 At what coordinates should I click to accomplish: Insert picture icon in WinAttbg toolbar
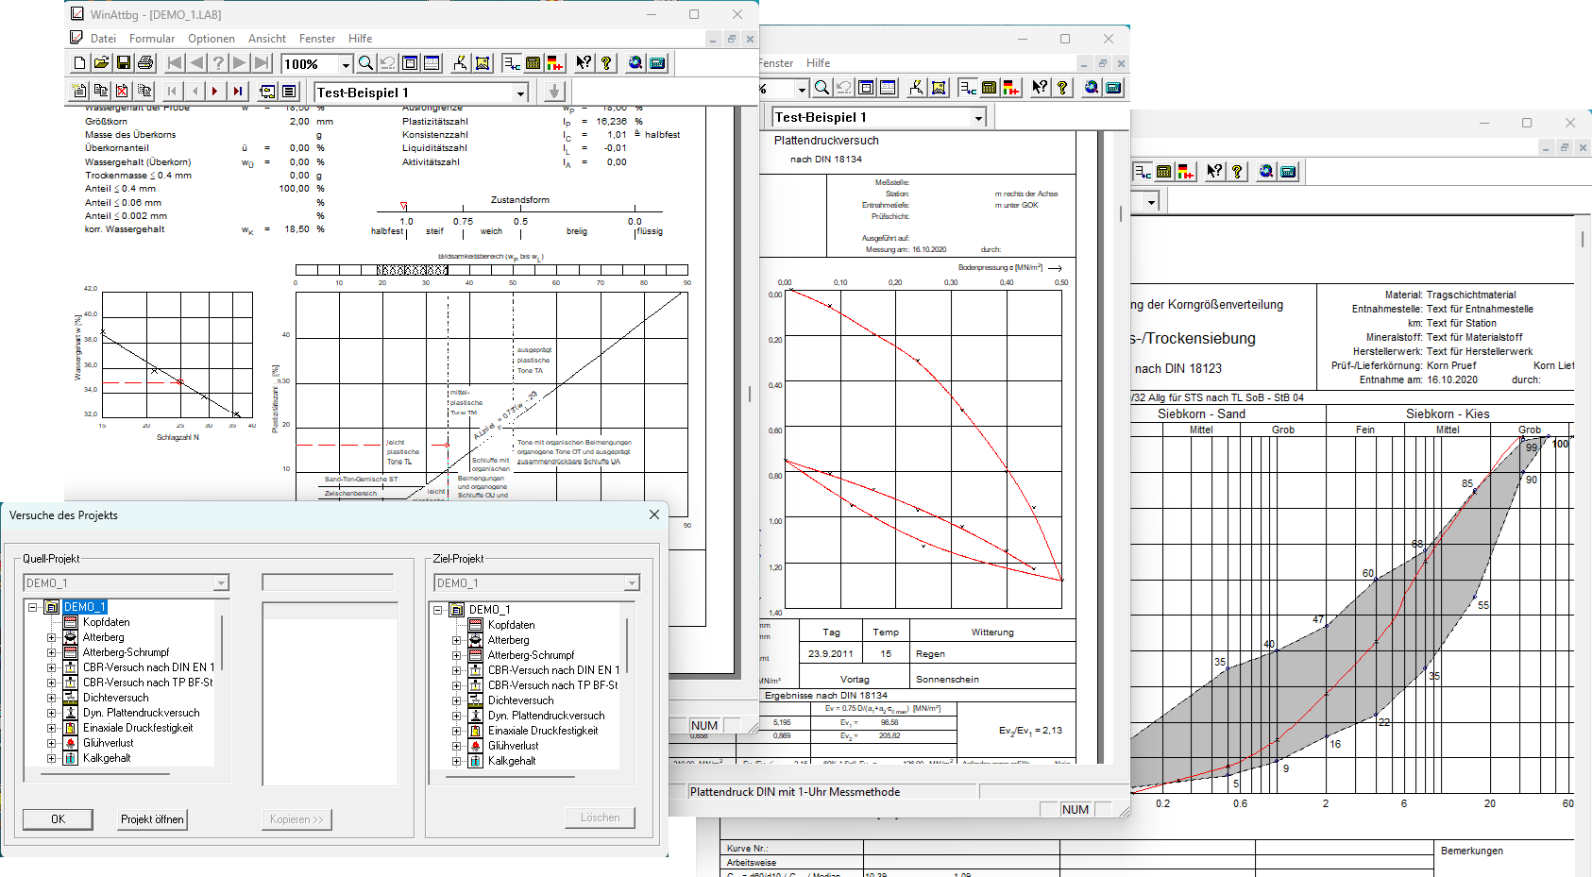483,63
